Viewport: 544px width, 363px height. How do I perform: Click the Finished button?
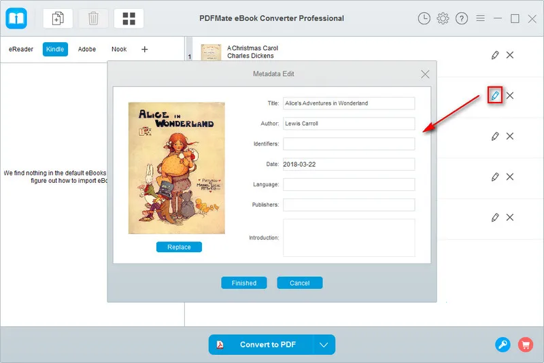[x=243, y=283]
